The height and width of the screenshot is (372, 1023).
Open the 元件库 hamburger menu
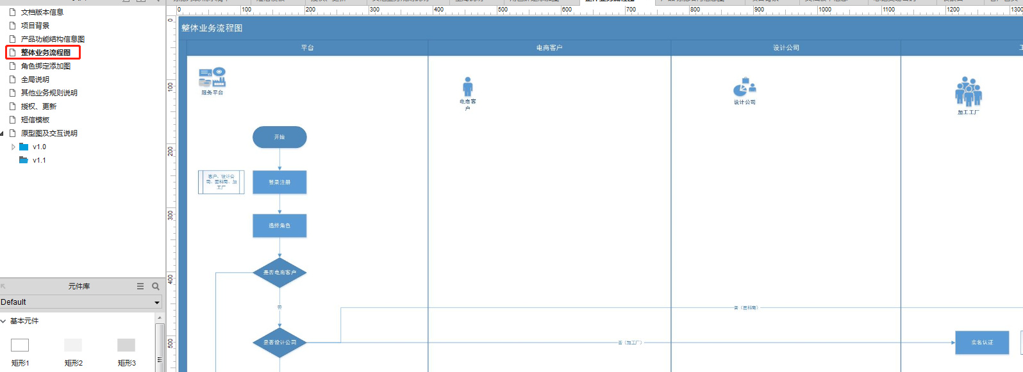click(140, 286)
